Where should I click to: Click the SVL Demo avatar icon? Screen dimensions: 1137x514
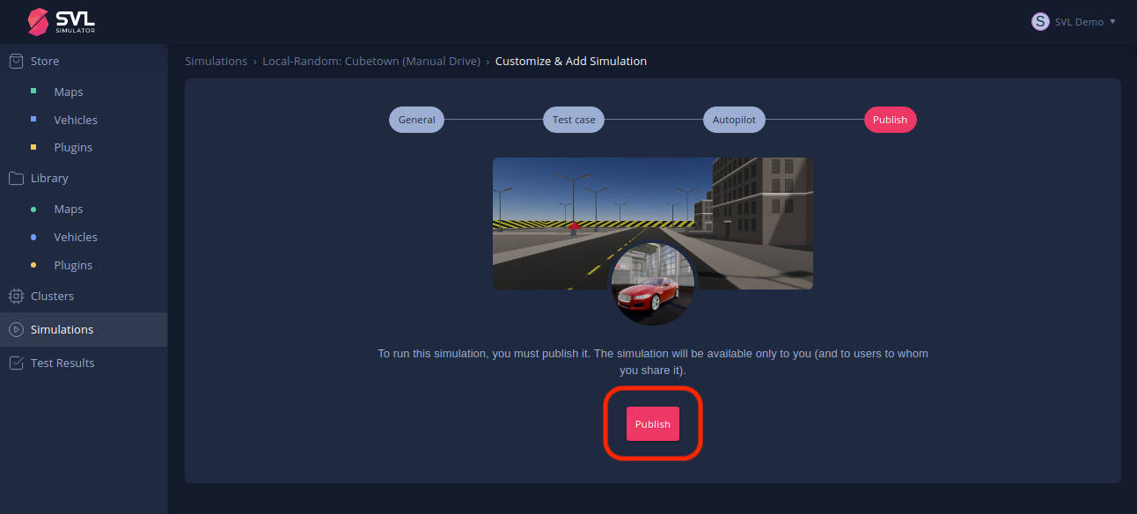1039,21
